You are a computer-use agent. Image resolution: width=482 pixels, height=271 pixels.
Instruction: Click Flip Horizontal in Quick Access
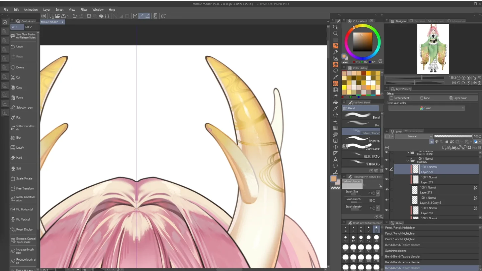[x=23, y=209]
